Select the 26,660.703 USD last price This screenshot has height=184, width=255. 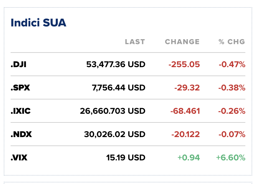113,111
